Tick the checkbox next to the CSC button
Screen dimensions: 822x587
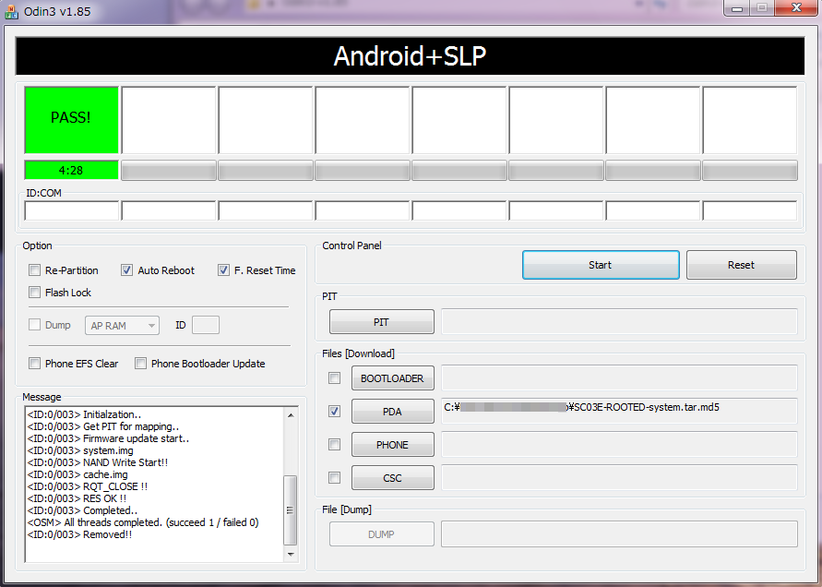pyautogui.click(x=334, y=477)
